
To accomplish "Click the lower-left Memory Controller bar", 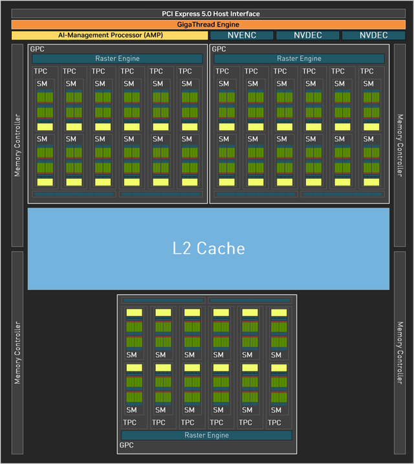I will 17,353.
